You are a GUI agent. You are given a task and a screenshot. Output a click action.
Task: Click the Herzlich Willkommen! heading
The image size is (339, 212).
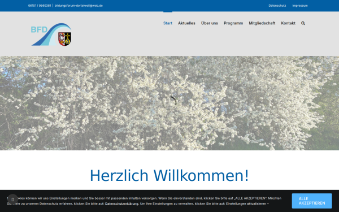pos(169,175)
